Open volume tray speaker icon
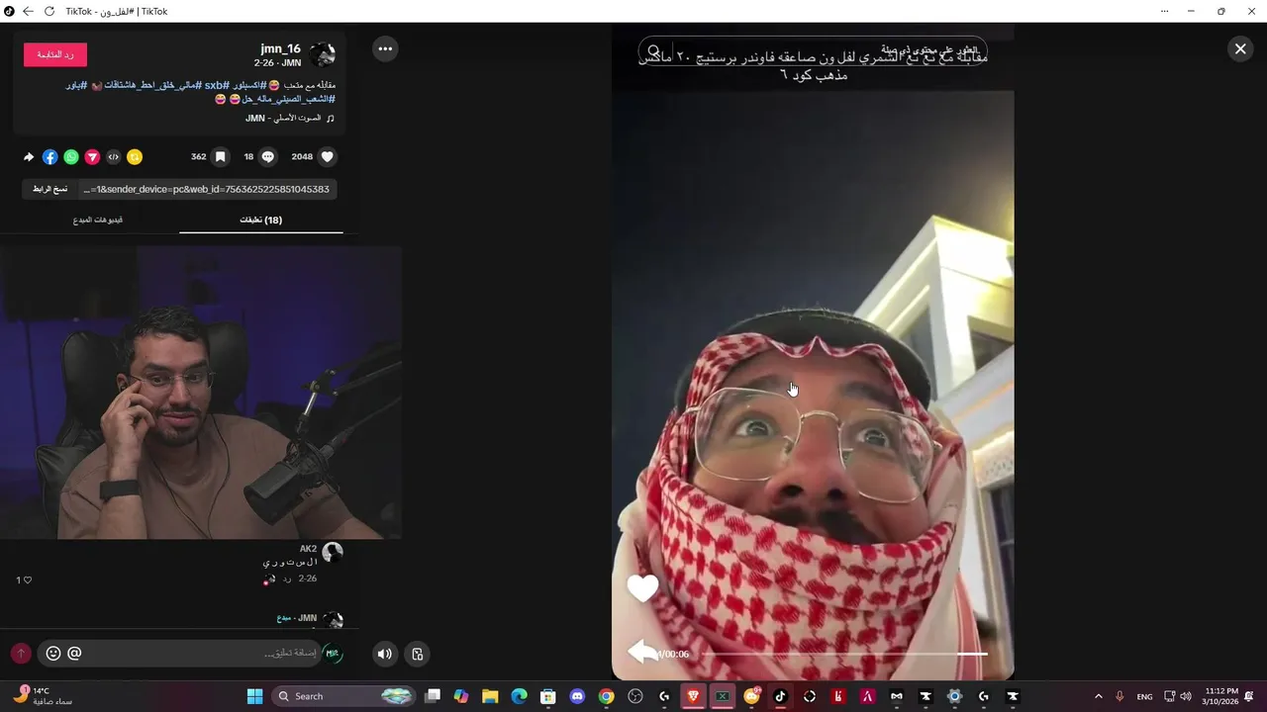 [x=1185, y=696]
